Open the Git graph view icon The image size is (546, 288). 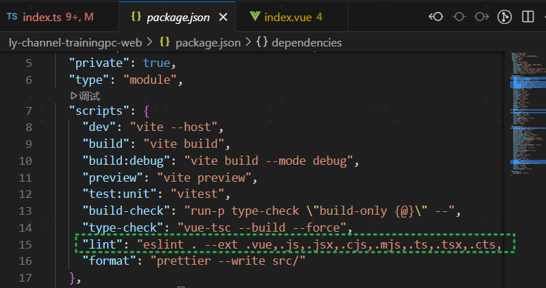pos(504,15)
